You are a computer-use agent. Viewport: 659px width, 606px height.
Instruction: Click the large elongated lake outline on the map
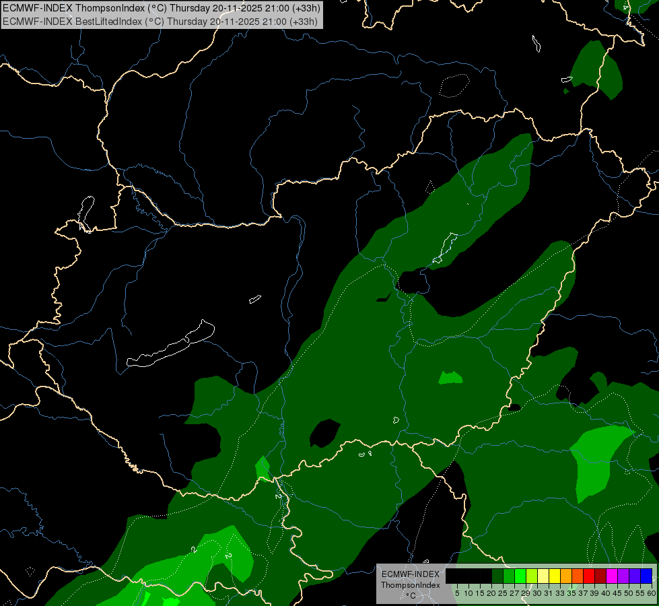click(x=170, y=343)
